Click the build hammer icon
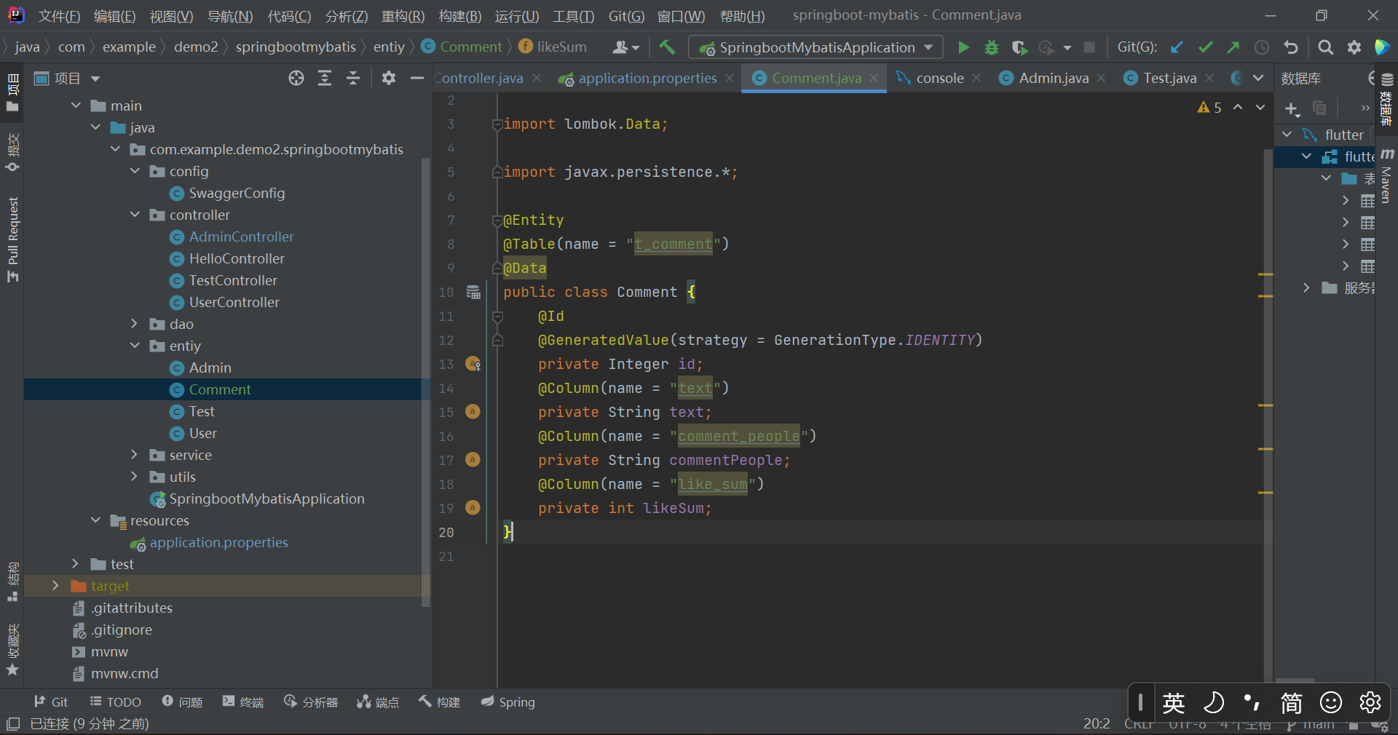The image size is (1398, 735). click(x=667, y=47)
